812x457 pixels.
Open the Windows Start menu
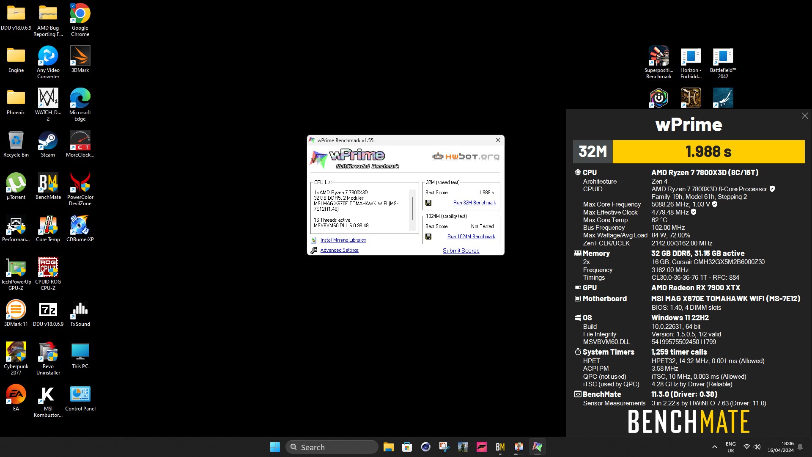(x=275, y=447)
